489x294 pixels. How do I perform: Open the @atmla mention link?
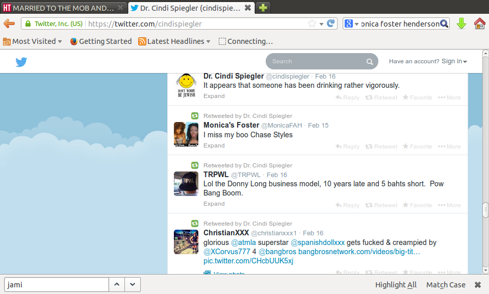243,242
